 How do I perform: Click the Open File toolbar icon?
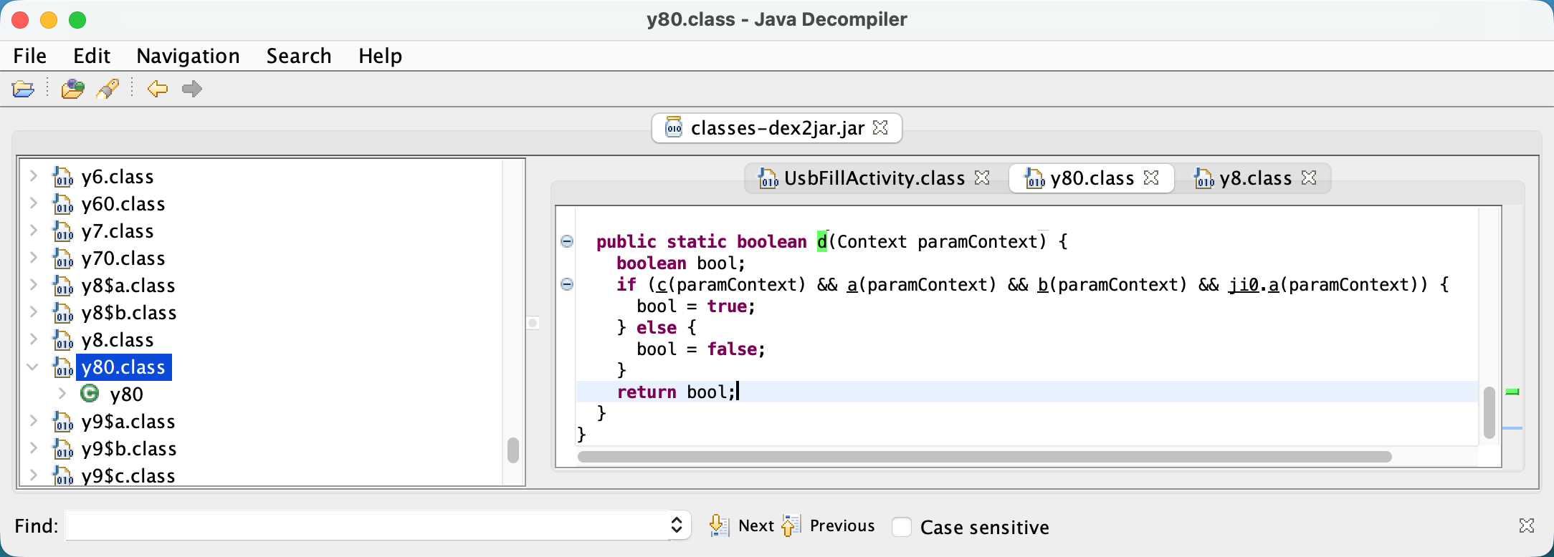coord(23,89)
